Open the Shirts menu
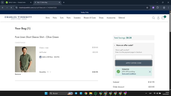The width and height of the screenshot is (171, 96). tap(48, 18)
